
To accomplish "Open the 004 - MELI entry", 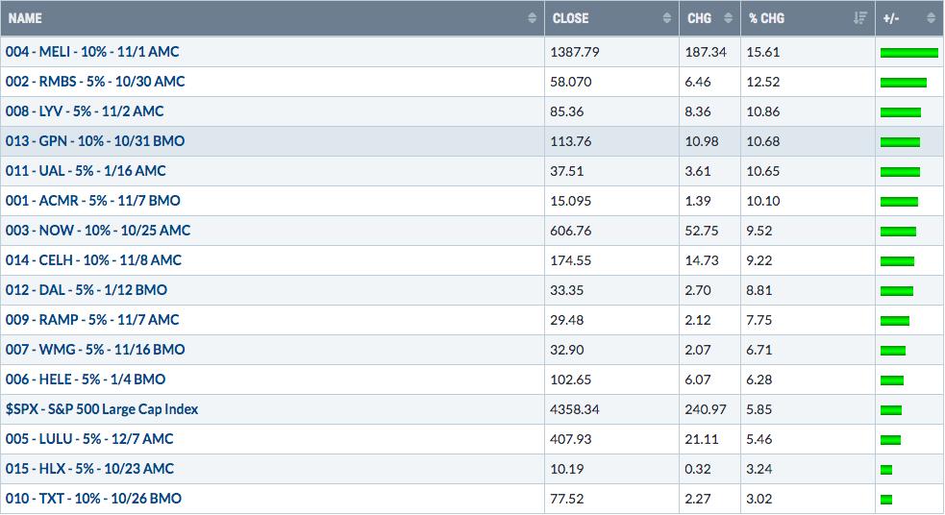I will click(92, 52).
